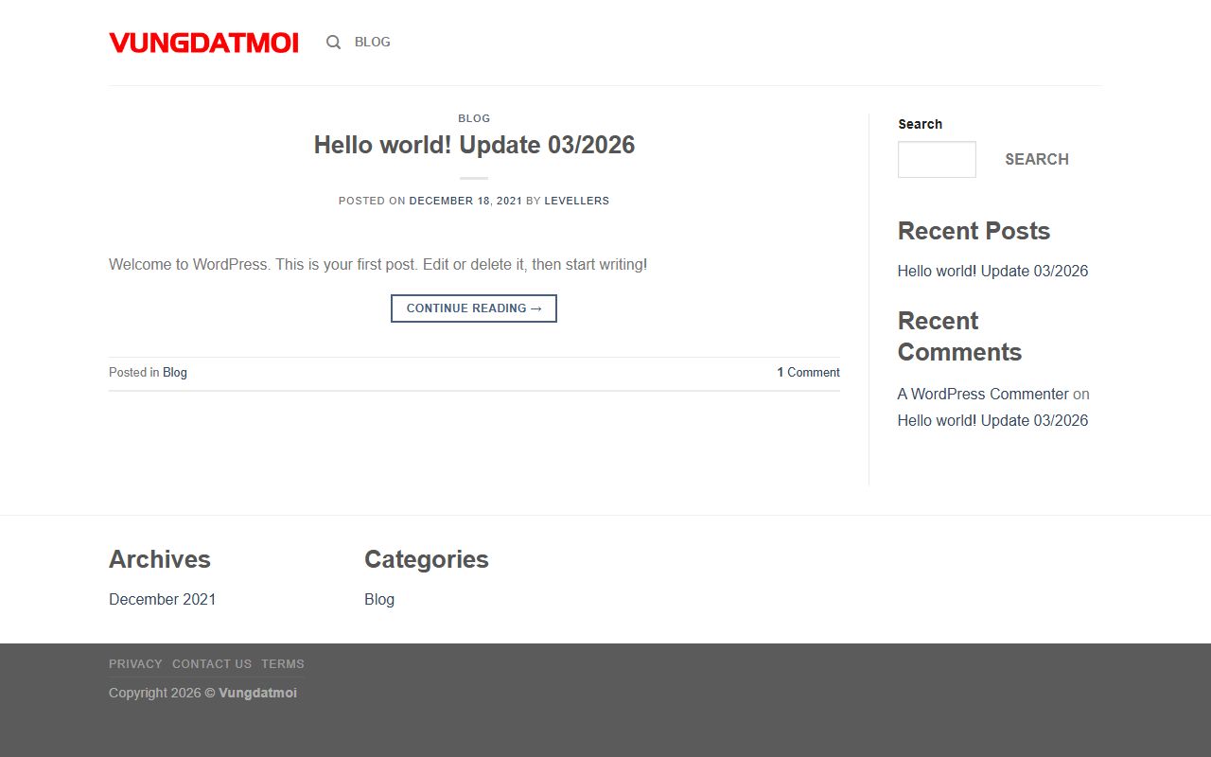Select Blog under Categories
The height and width of the screenshot is (757, 1211).
tap(379, 599)
